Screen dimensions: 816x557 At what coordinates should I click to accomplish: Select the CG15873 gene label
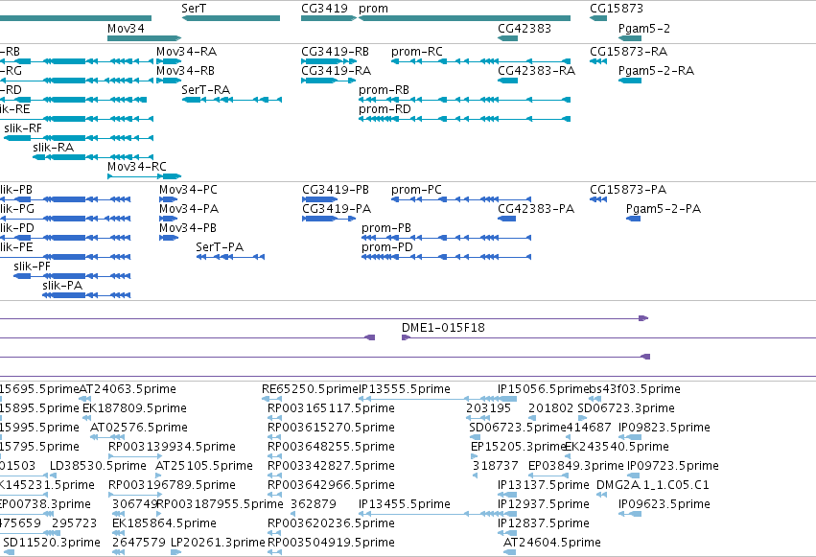click(x=617, y=9)
